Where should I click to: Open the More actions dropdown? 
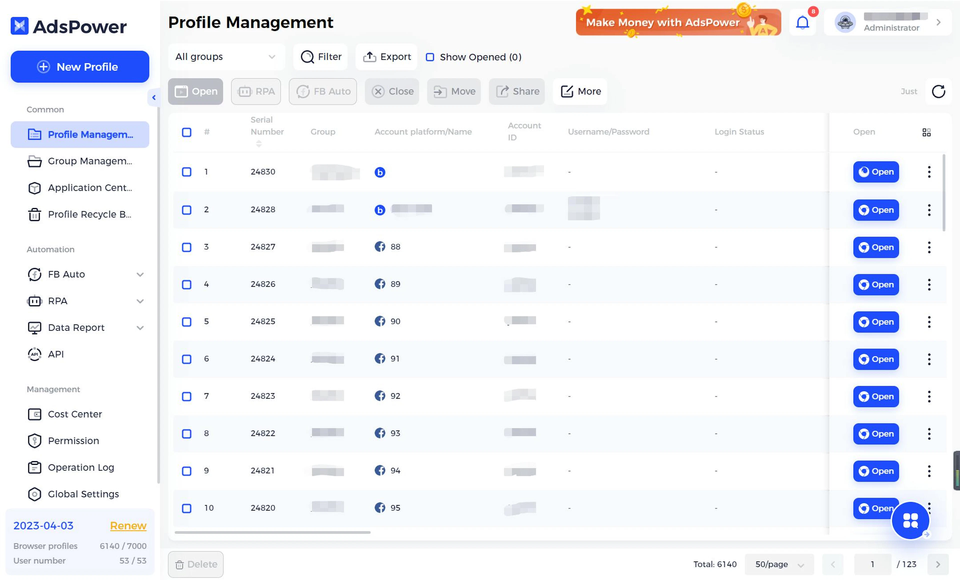coord(580,91)
